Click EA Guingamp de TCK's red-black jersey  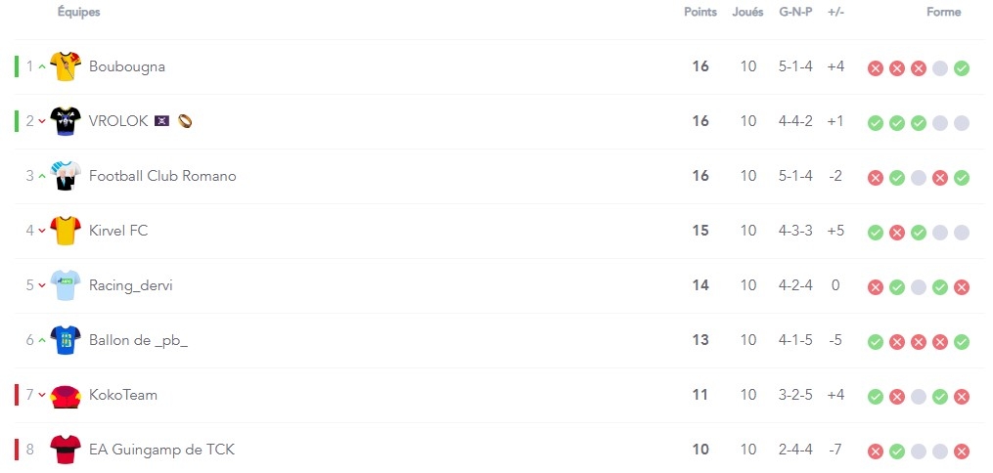(66, 450)
